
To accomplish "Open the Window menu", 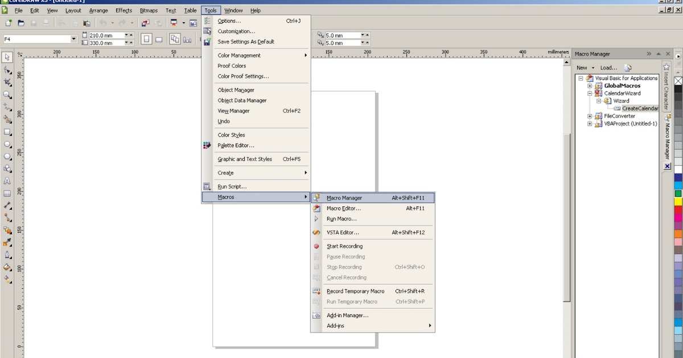I will [x=233, y=10].
